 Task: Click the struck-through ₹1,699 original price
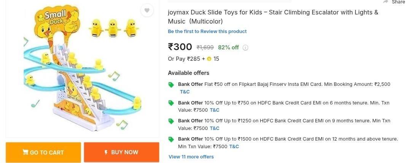(205, 47)
